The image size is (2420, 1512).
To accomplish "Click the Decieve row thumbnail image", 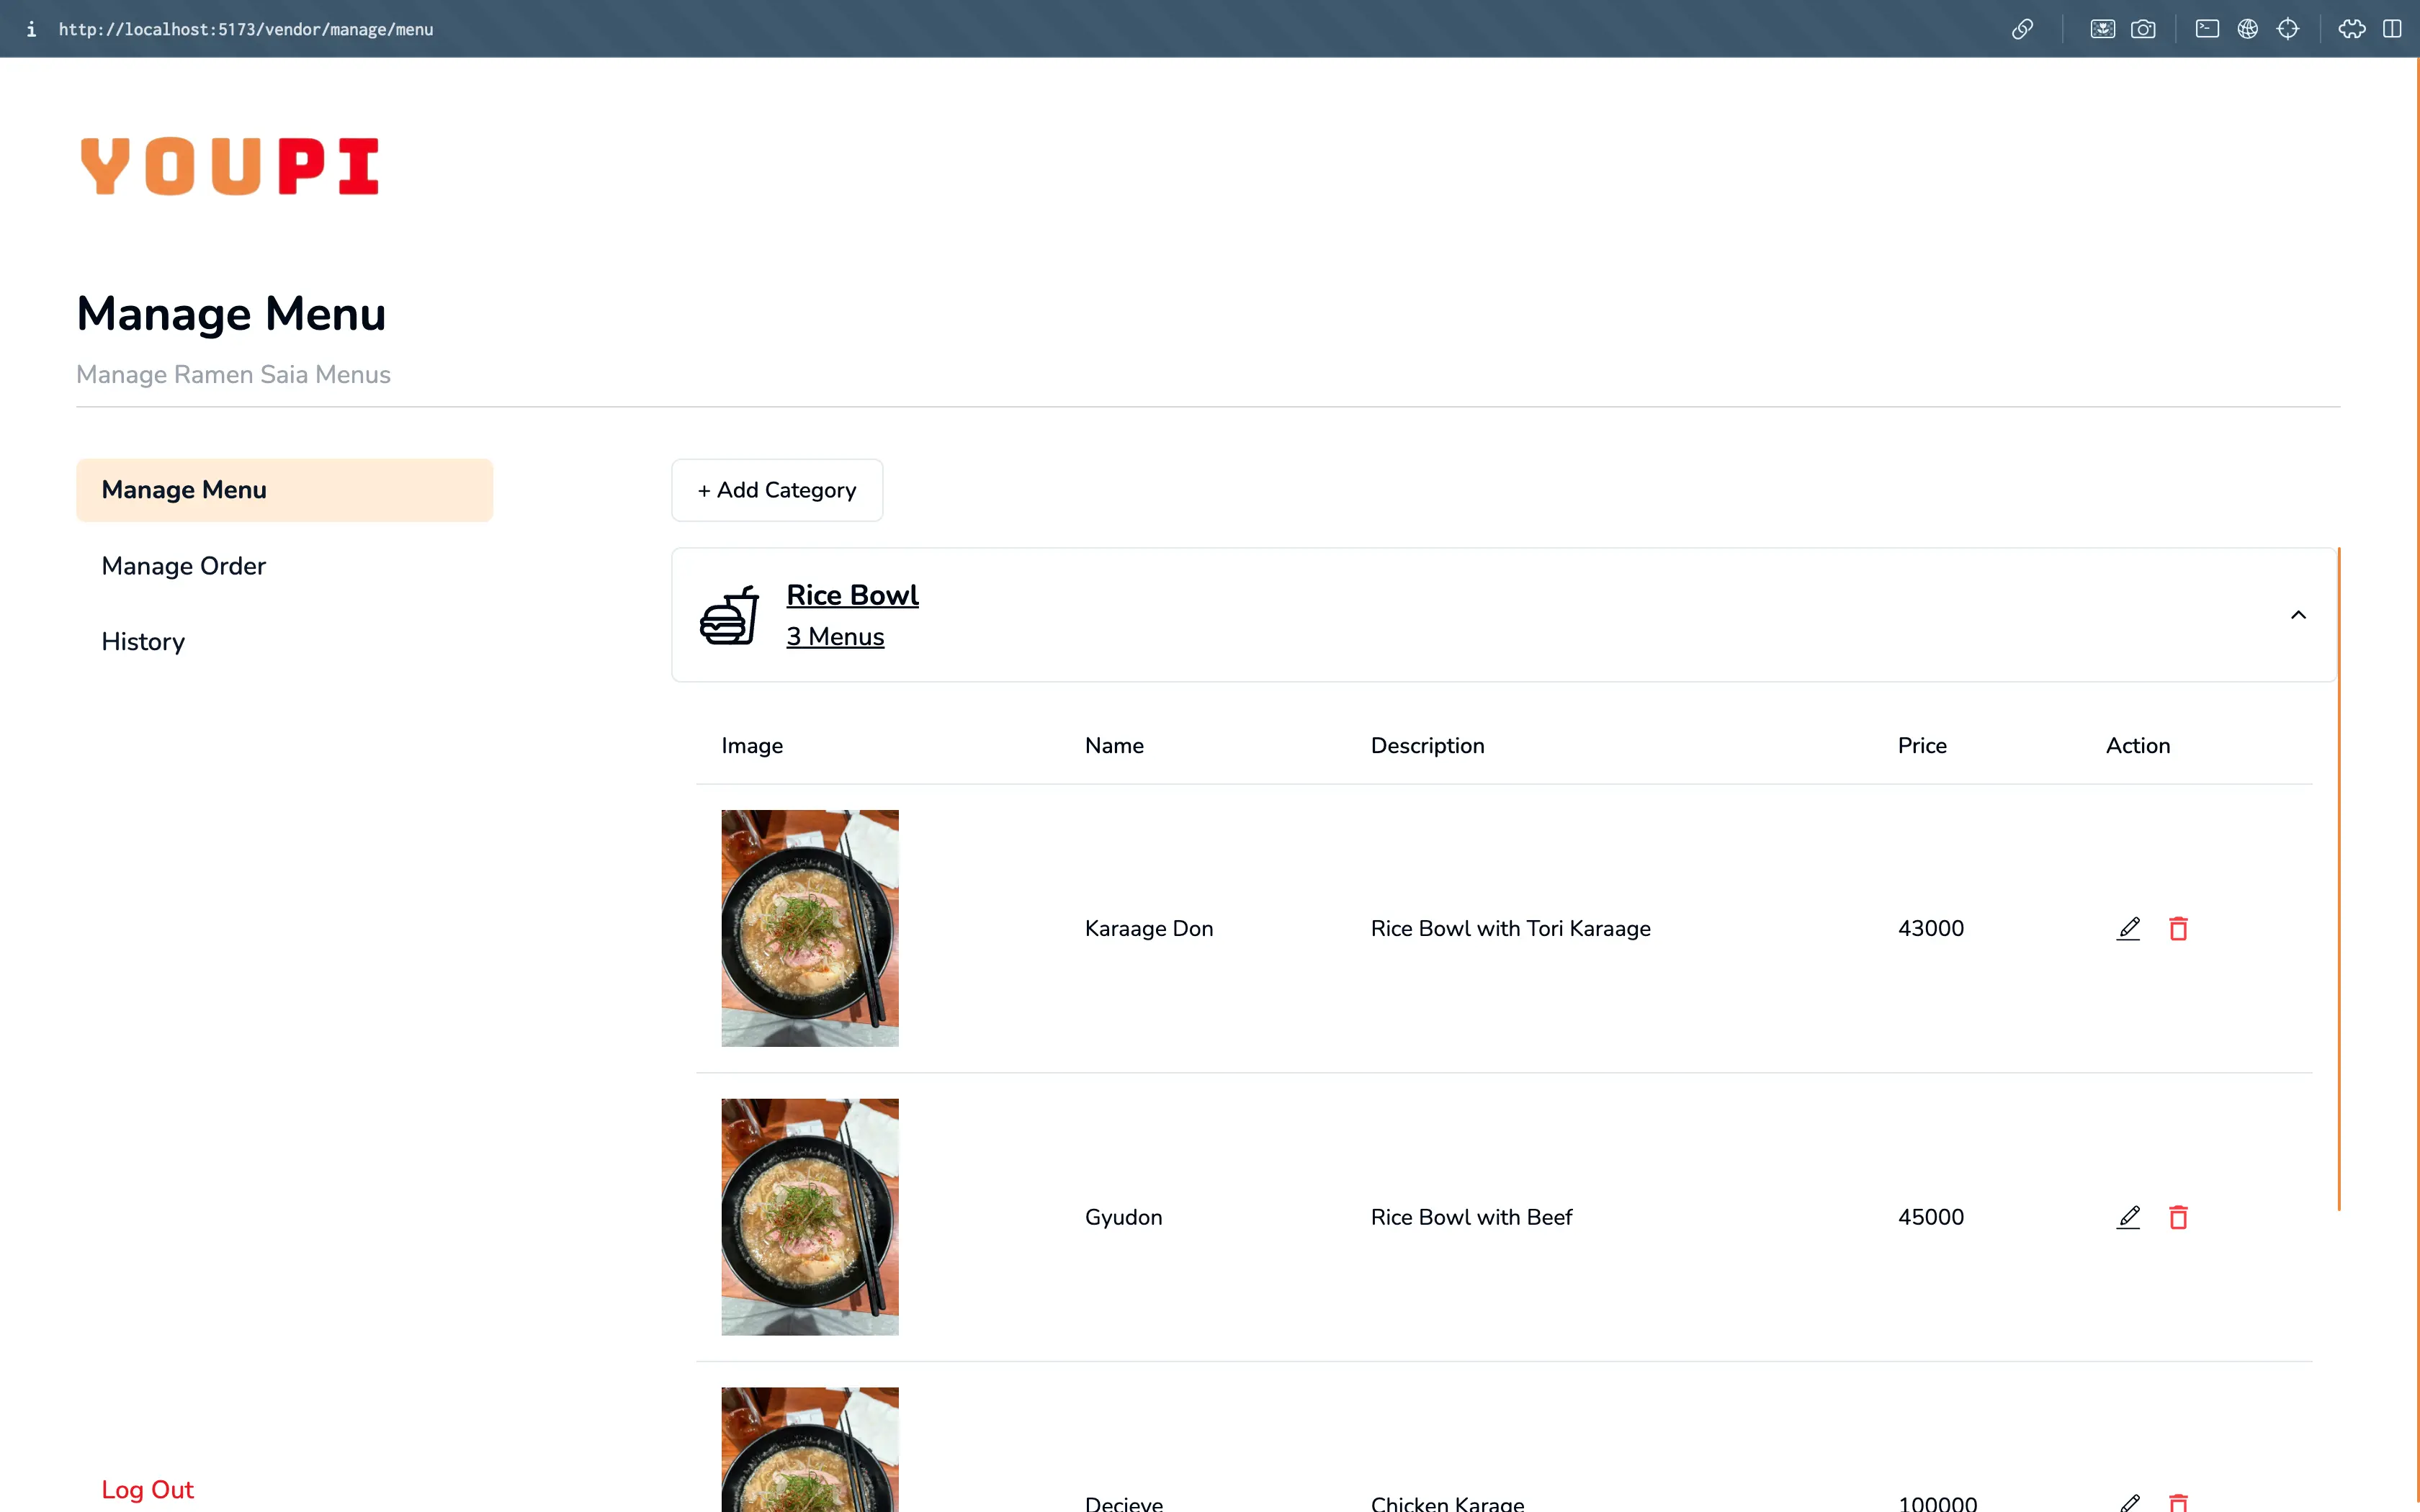I will click(810, 1449).
